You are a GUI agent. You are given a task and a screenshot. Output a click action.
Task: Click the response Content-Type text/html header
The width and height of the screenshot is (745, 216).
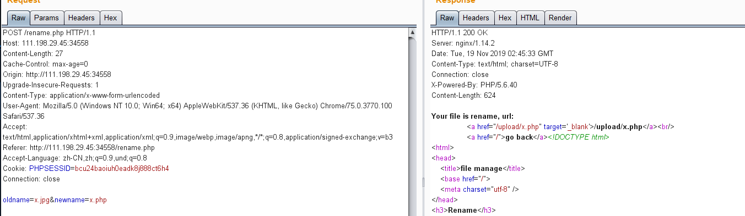coord(495,64)
